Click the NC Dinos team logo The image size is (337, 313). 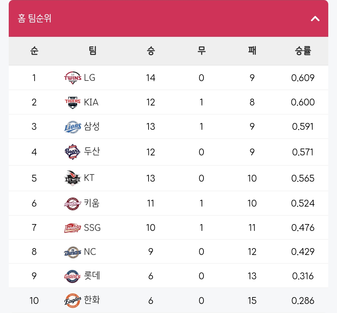click(73, 252)
